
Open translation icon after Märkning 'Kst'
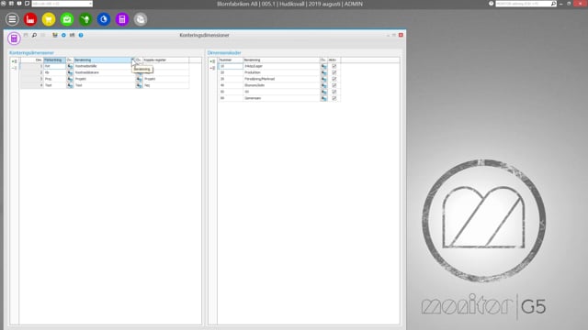tap(70, 66)
